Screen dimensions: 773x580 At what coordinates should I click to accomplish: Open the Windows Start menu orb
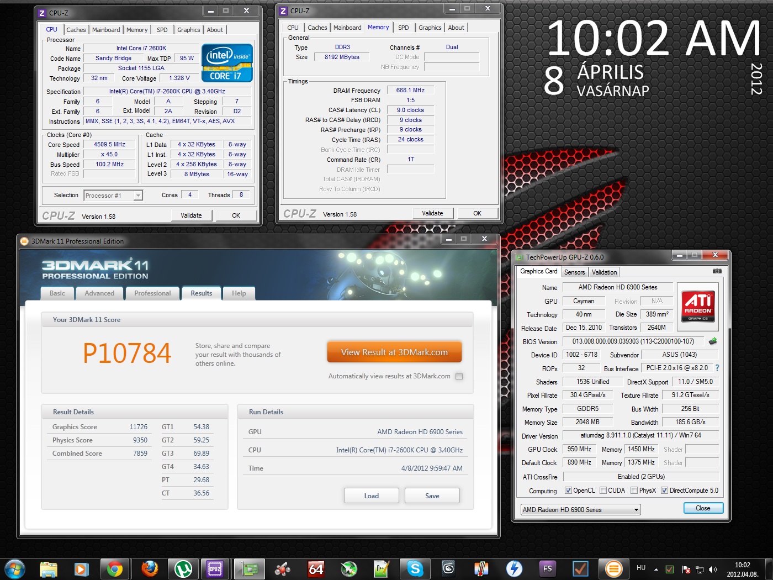coord(14,568)
